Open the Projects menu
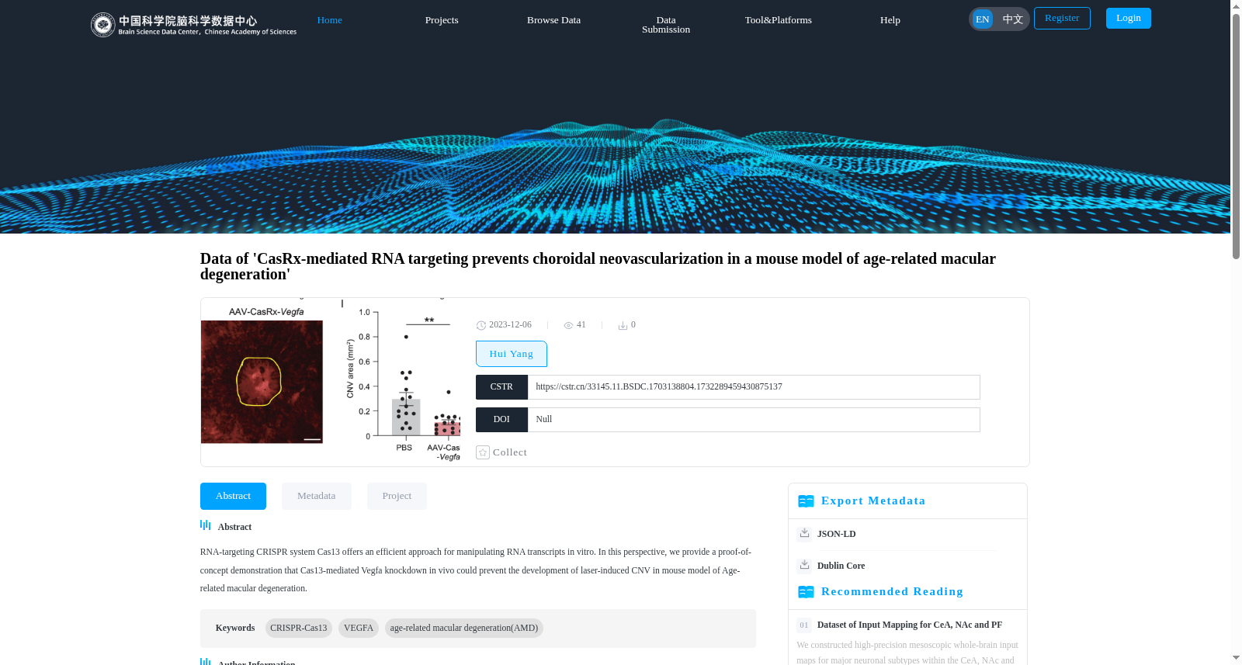This screenshot has height=665, width=1242. [x=442, y=20]
